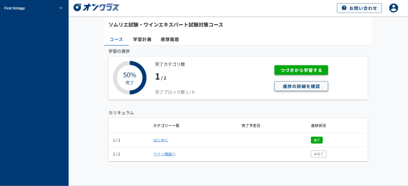Image resolution: width=408 pixels, height=186 pixels.
Task: Click the 進捗状況 column header
Action: point(318,125)
